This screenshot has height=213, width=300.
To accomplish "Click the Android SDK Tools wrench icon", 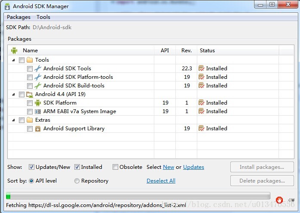I will (38, 69).
